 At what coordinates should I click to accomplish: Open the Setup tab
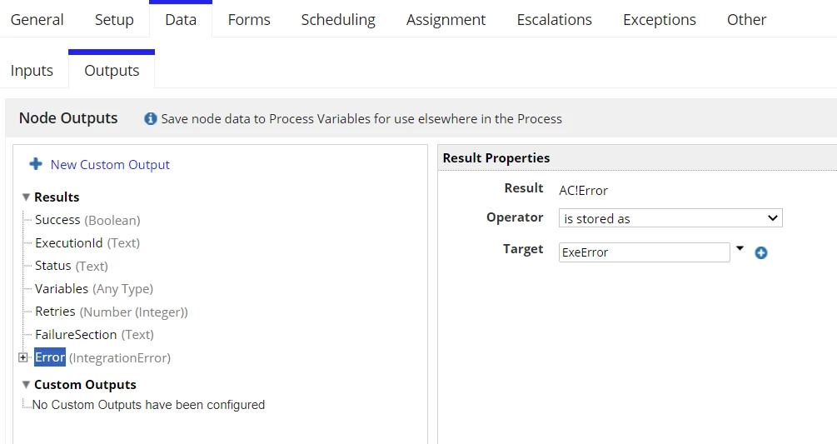114,20
